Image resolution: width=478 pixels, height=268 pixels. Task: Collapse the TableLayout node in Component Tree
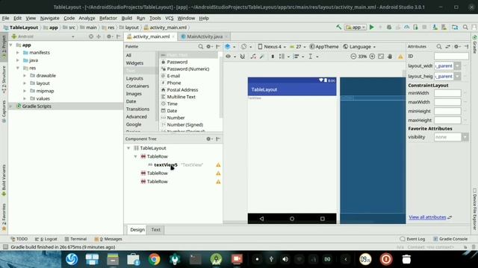tap(128, 148)
